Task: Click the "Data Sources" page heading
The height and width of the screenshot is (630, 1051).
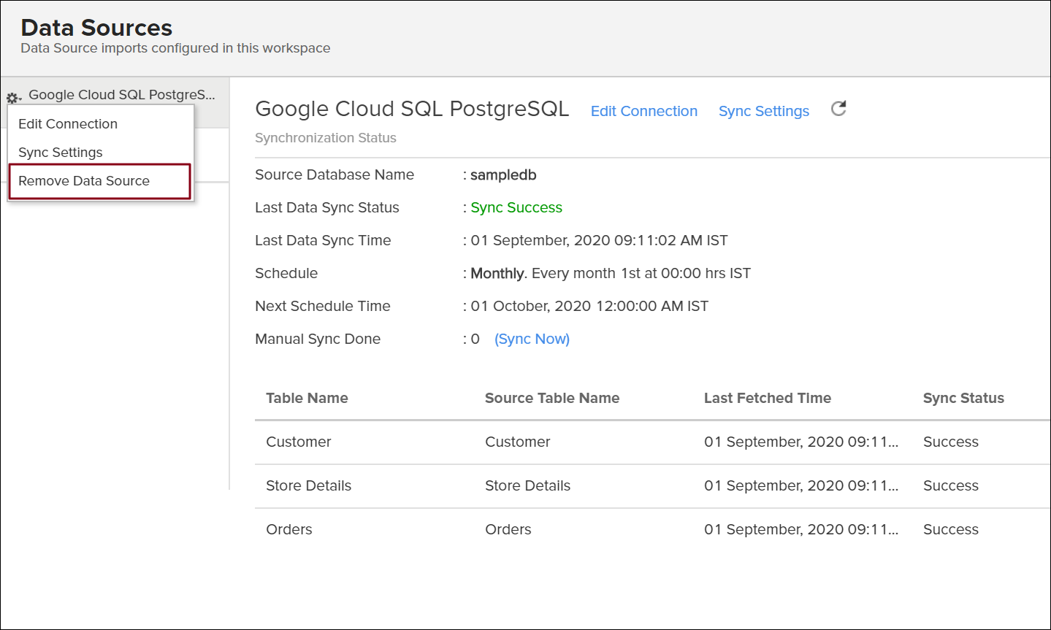Action: click(96, 27)
